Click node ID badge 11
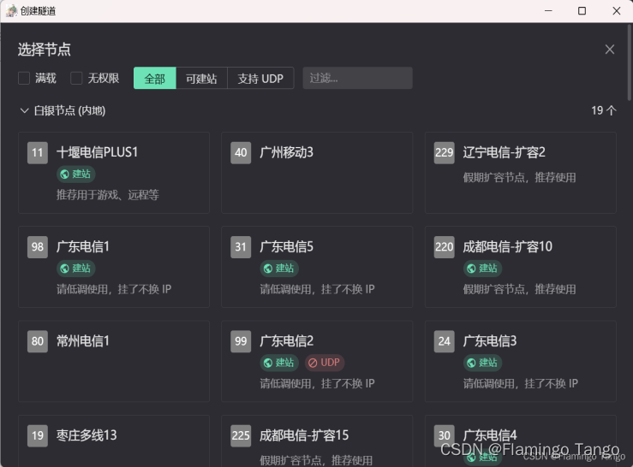This screenshot has height=467, width=633. coord(38,153)
